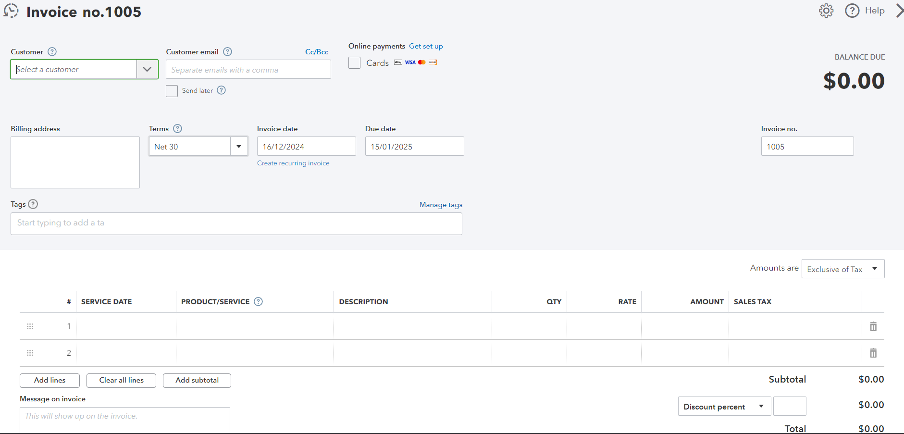Click Service Date cell in line 1
Viewport: 904px width, 434px height.
pos(126,326)
